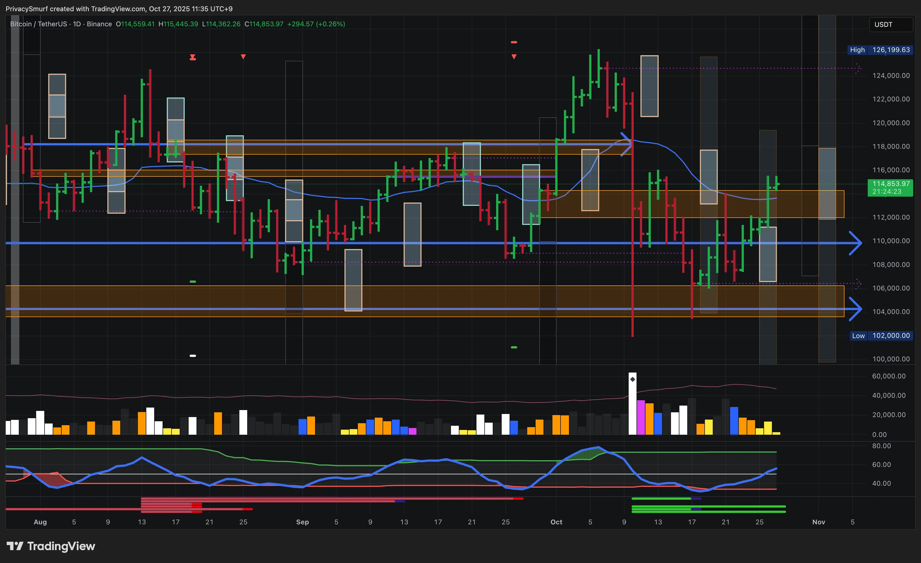Viewport: 921px width, 563px height.
Task: Click the magenta volume bar in October
Action: pos(641,417)
